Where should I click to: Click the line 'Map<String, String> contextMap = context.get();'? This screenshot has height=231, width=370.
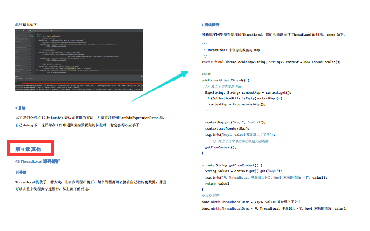pos(248,92)
